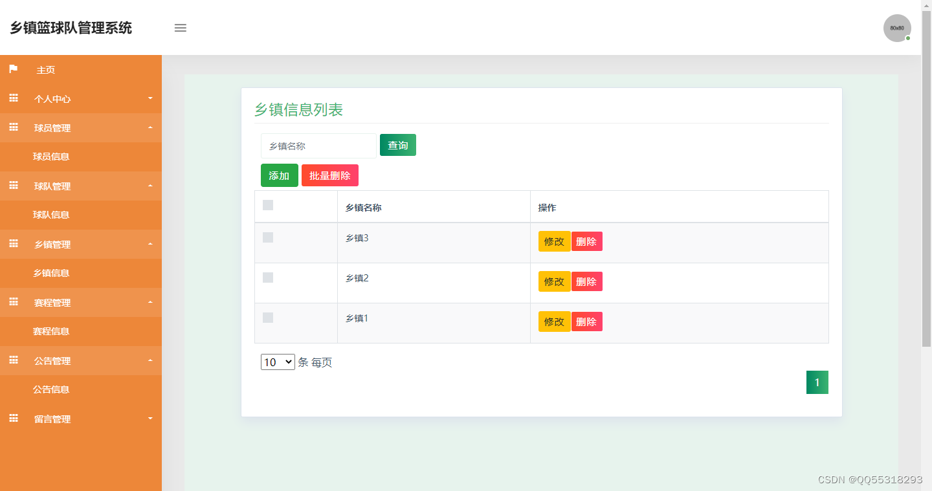The image size is (932, 491).
Task: Click the flag icon beside 主页
Action: 14,69
